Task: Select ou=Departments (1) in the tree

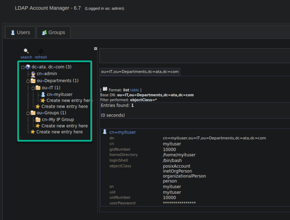Action: tap(58, 81)
